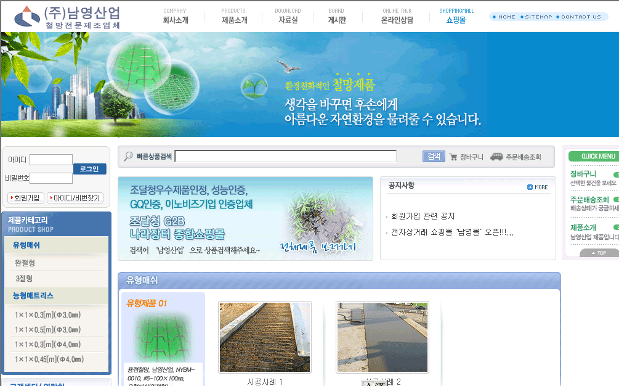The width and height of the screenshot is (619, 386).
Task: Open the 회사소개 company menu
Action: pos(176,16)
